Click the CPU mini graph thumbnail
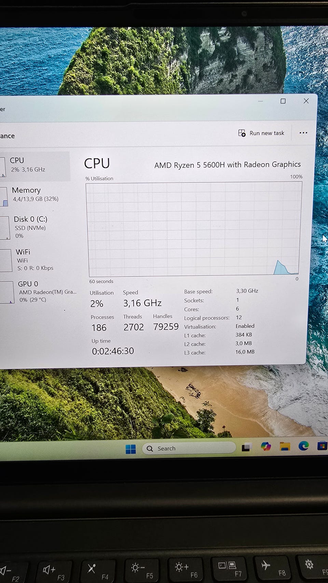The image size is (328, 583). (x=3, y=167)
